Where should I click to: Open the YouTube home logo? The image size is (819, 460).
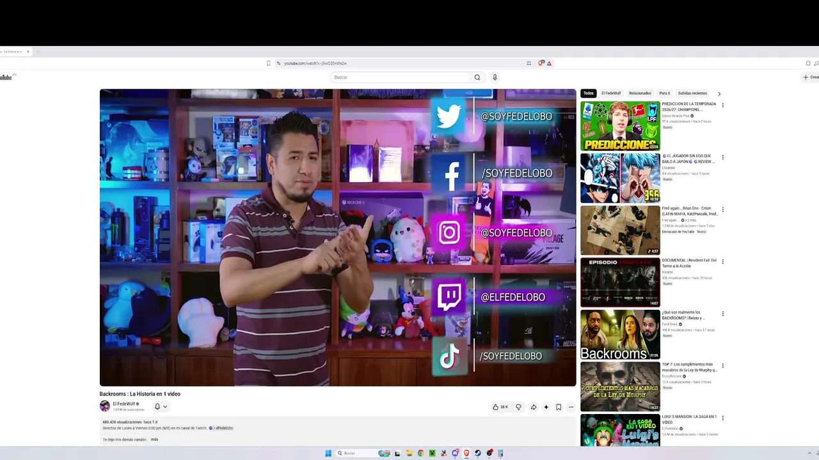point(6,77)
